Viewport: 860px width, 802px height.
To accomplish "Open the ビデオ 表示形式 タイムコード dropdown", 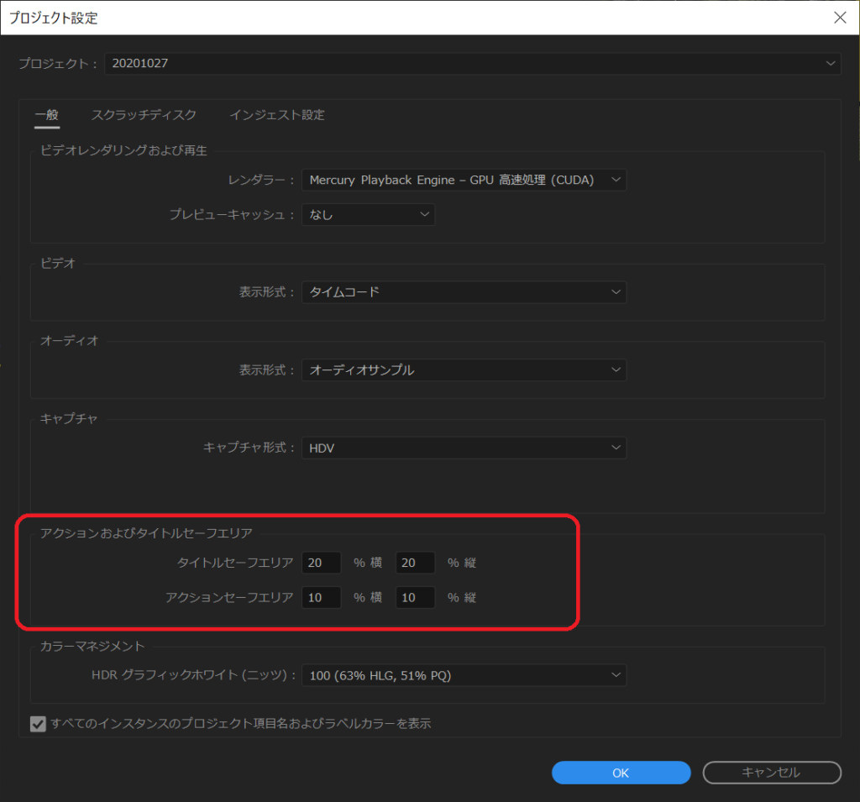I will 464,292.
